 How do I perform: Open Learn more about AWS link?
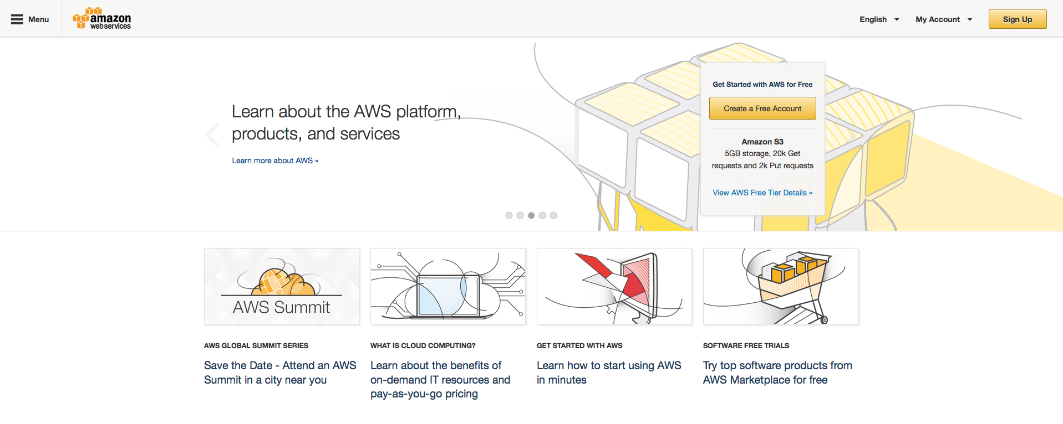click(x=275, y=161)
